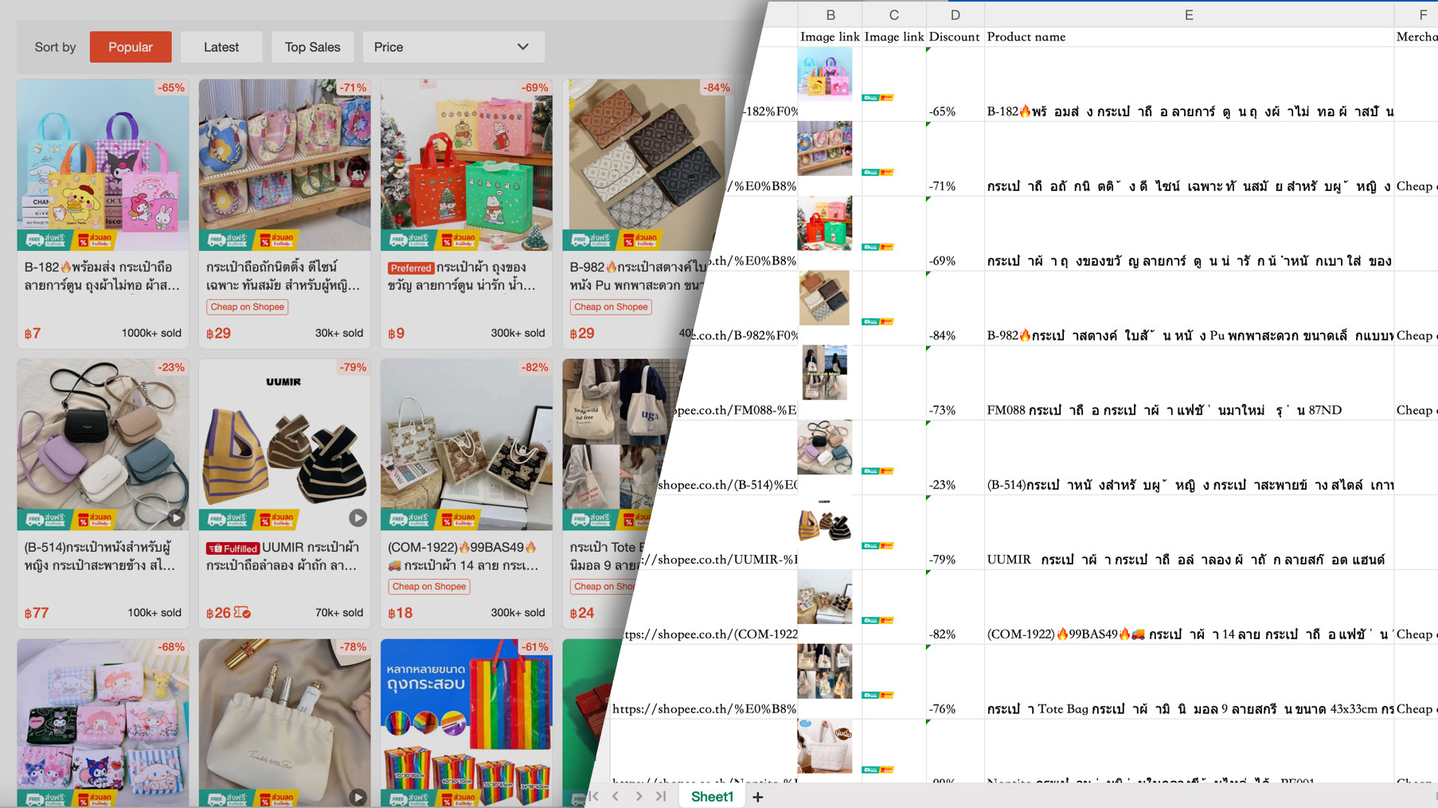
Task: Click Cheap on Shopee tag under COM-1922 bag
Action: pos(429,587)
